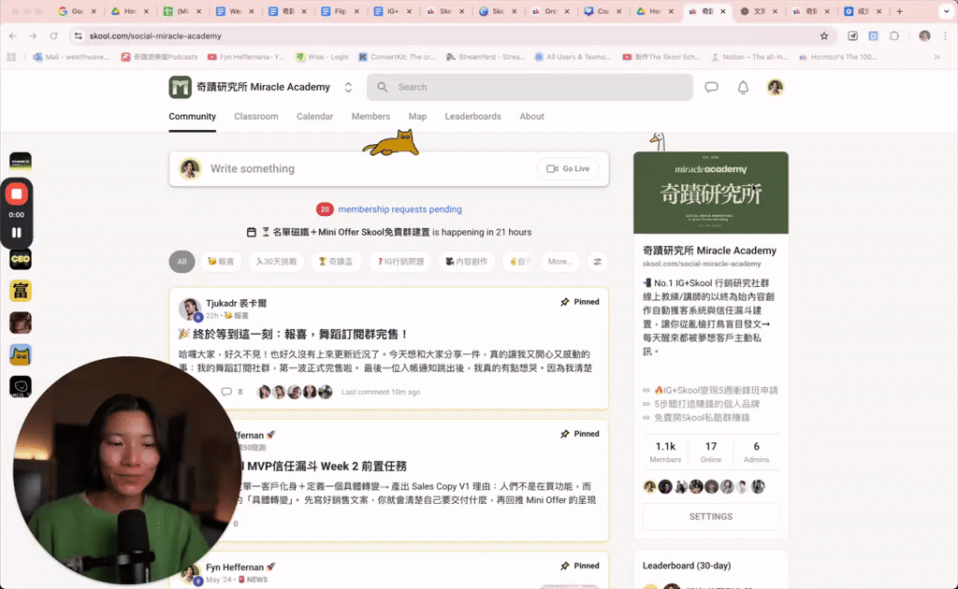The image size is (958, 589).
Task: Toggle the 奇蹟盃 category filter
Action: (x=336, y=262)
